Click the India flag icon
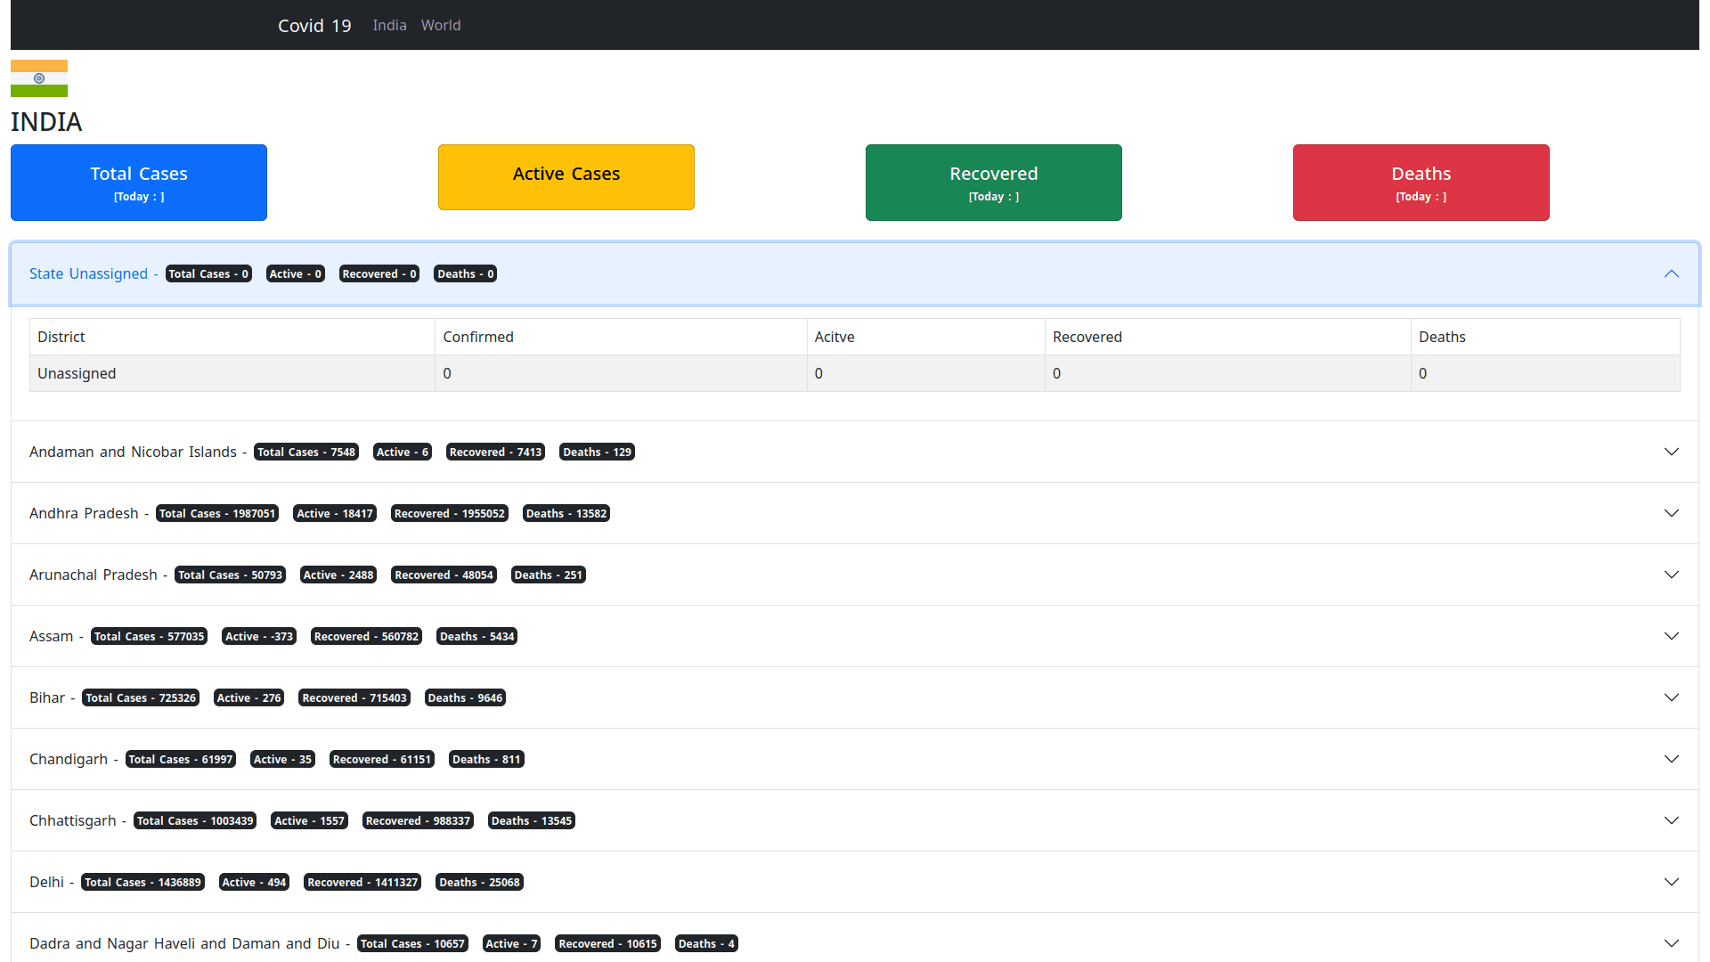Viewport: 1710px width, 962px height. (38, 77)
